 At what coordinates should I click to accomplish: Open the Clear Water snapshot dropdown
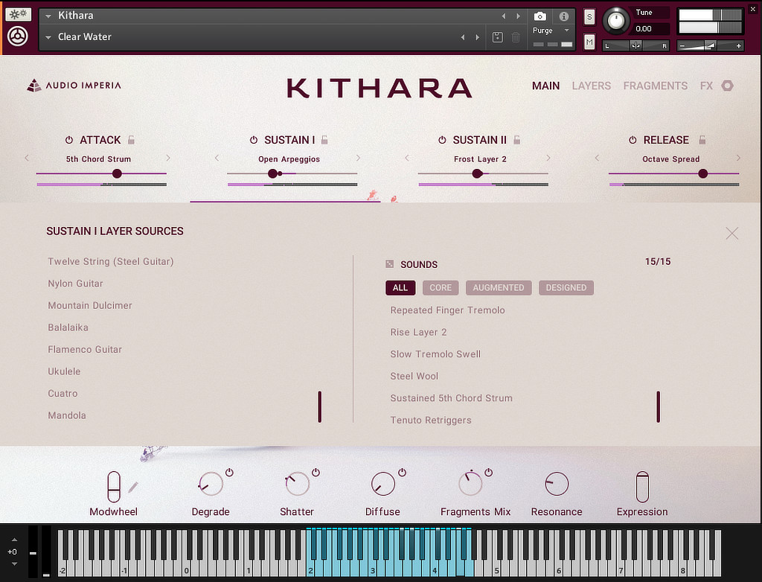[x=48, y=37]
